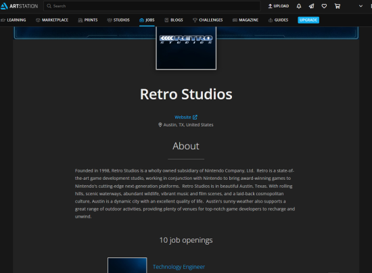Click the search magnifier icon

(49, 6)
